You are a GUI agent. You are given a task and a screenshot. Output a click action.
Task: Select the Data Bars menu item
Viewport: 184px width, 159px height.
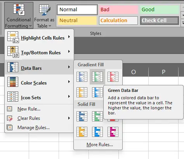coord(39,67)
